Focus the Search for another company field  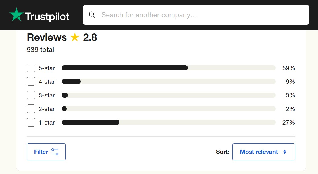[196, 15]
